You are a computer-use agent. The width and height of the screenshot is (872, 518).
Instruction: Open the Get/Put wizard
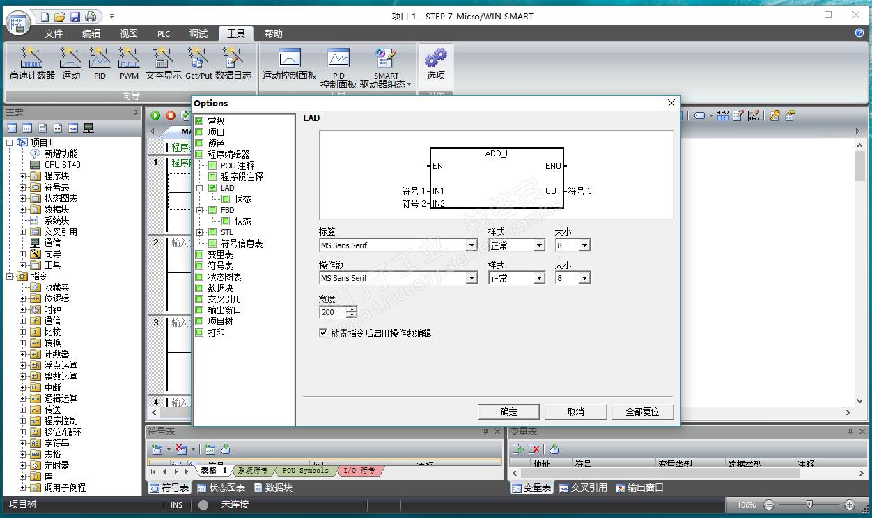tap(198, 64)
